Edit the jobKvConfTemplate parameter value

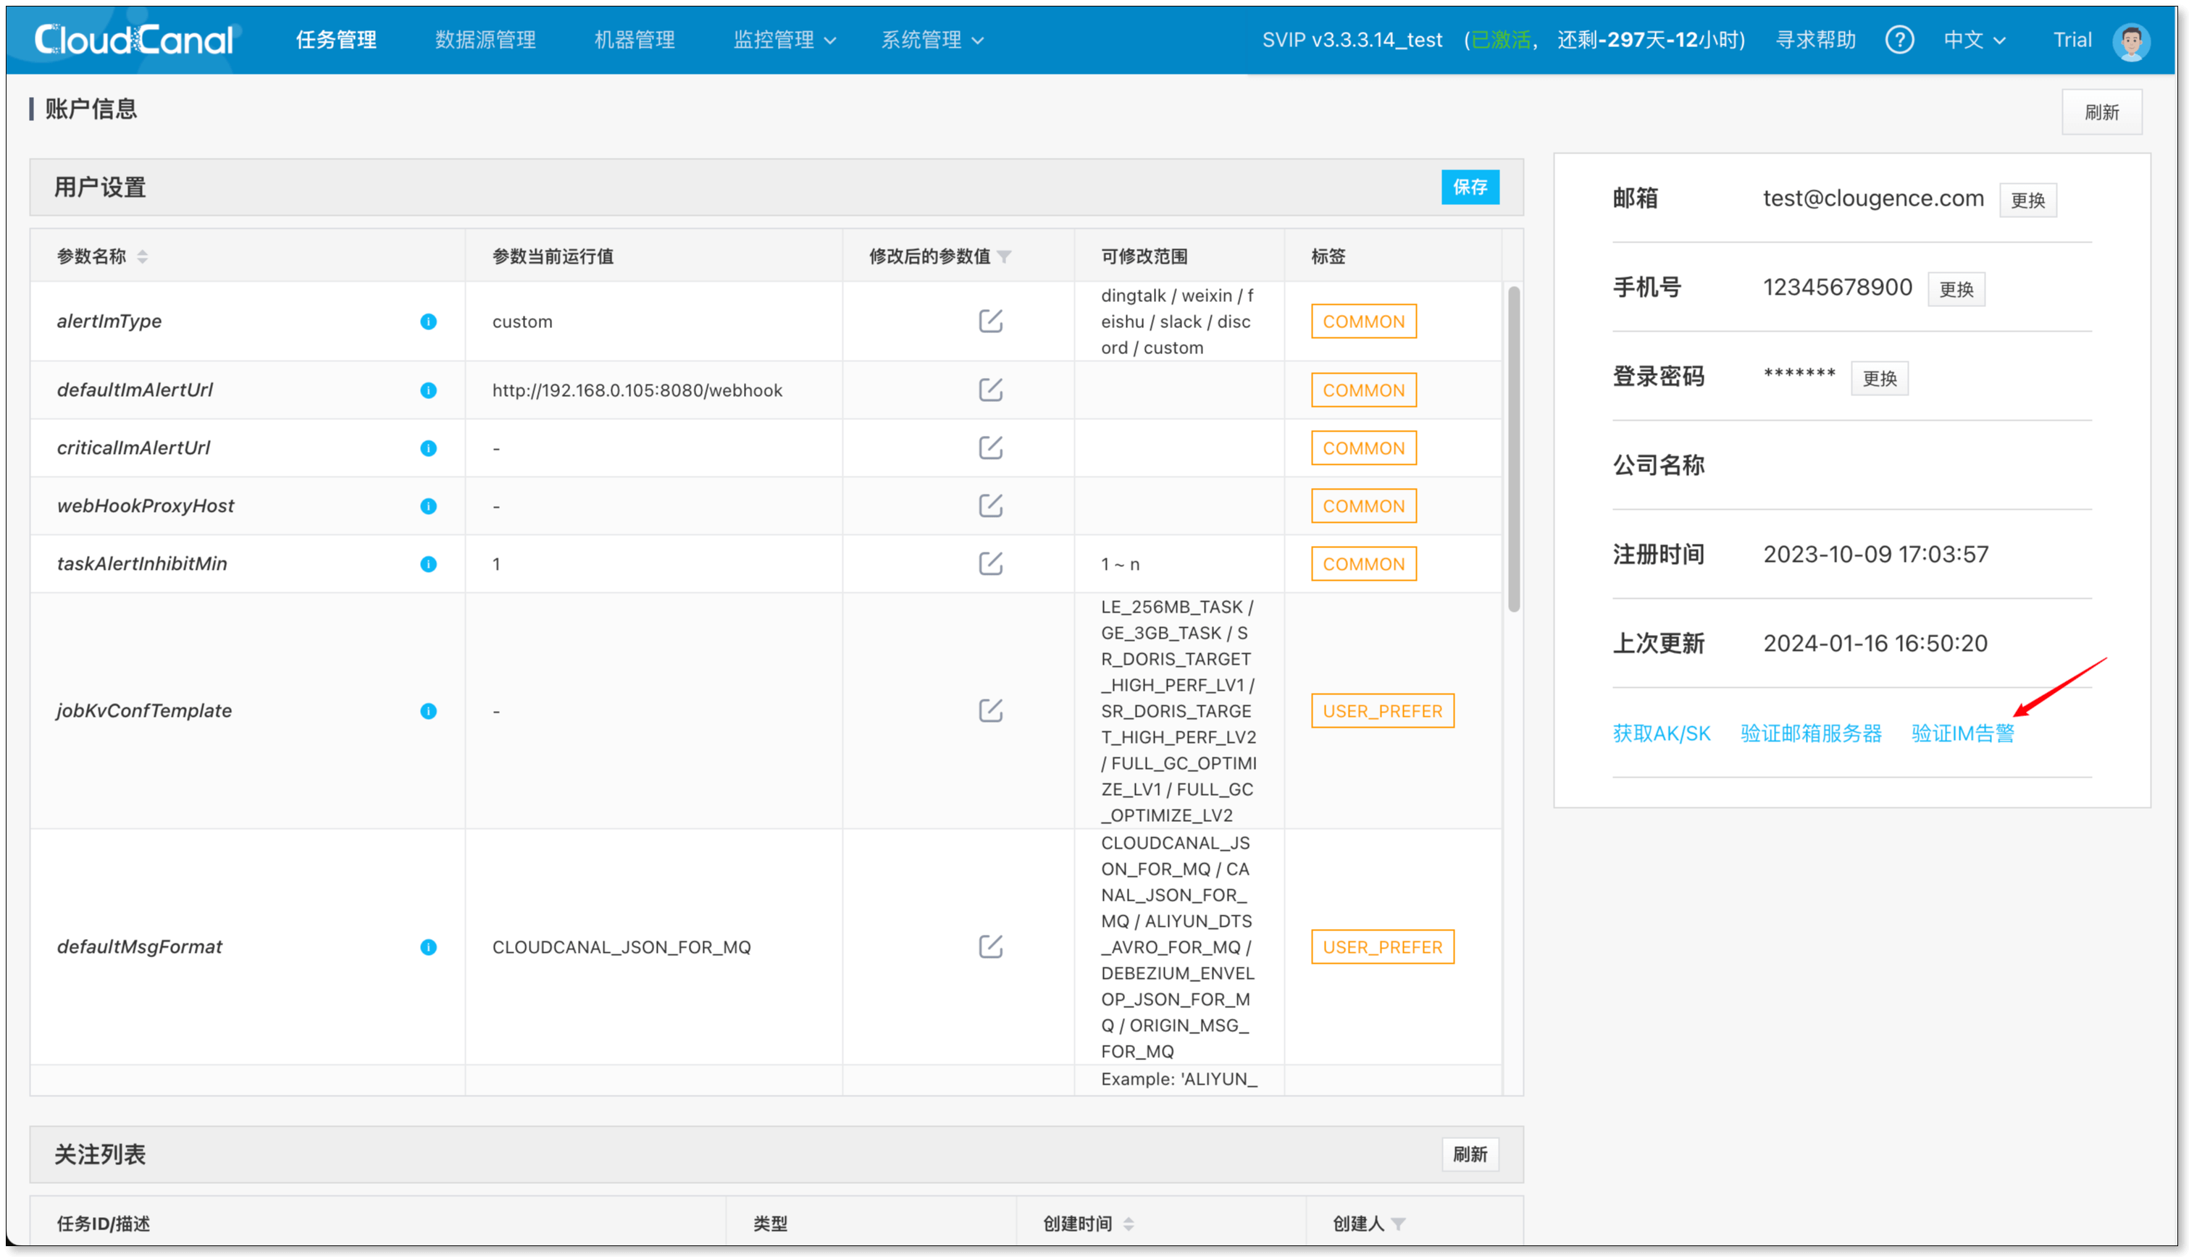coord(990,710)
